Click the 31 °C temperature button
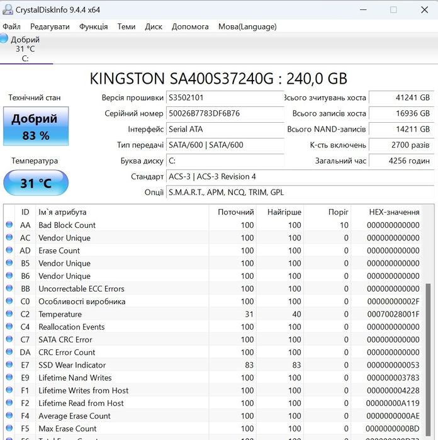This screenshot has width=438, height=440. pyautogui.click(x=36, y=183)
